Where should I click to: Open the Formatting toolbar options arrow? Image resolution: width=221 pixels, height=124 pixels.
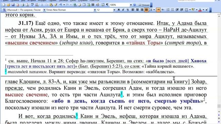pos(211,10)
